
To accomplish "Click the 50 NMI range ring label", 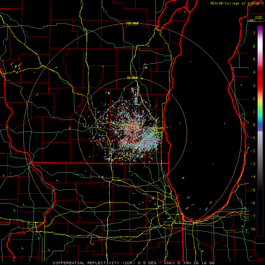I will (132, 78).
